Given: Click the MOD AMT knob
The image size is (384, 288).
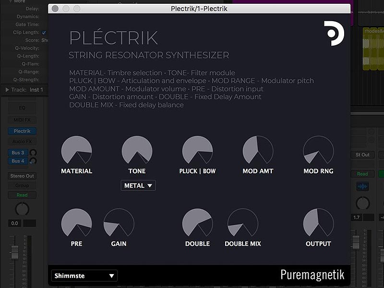Looking at the screenshot, I should 258,150.
